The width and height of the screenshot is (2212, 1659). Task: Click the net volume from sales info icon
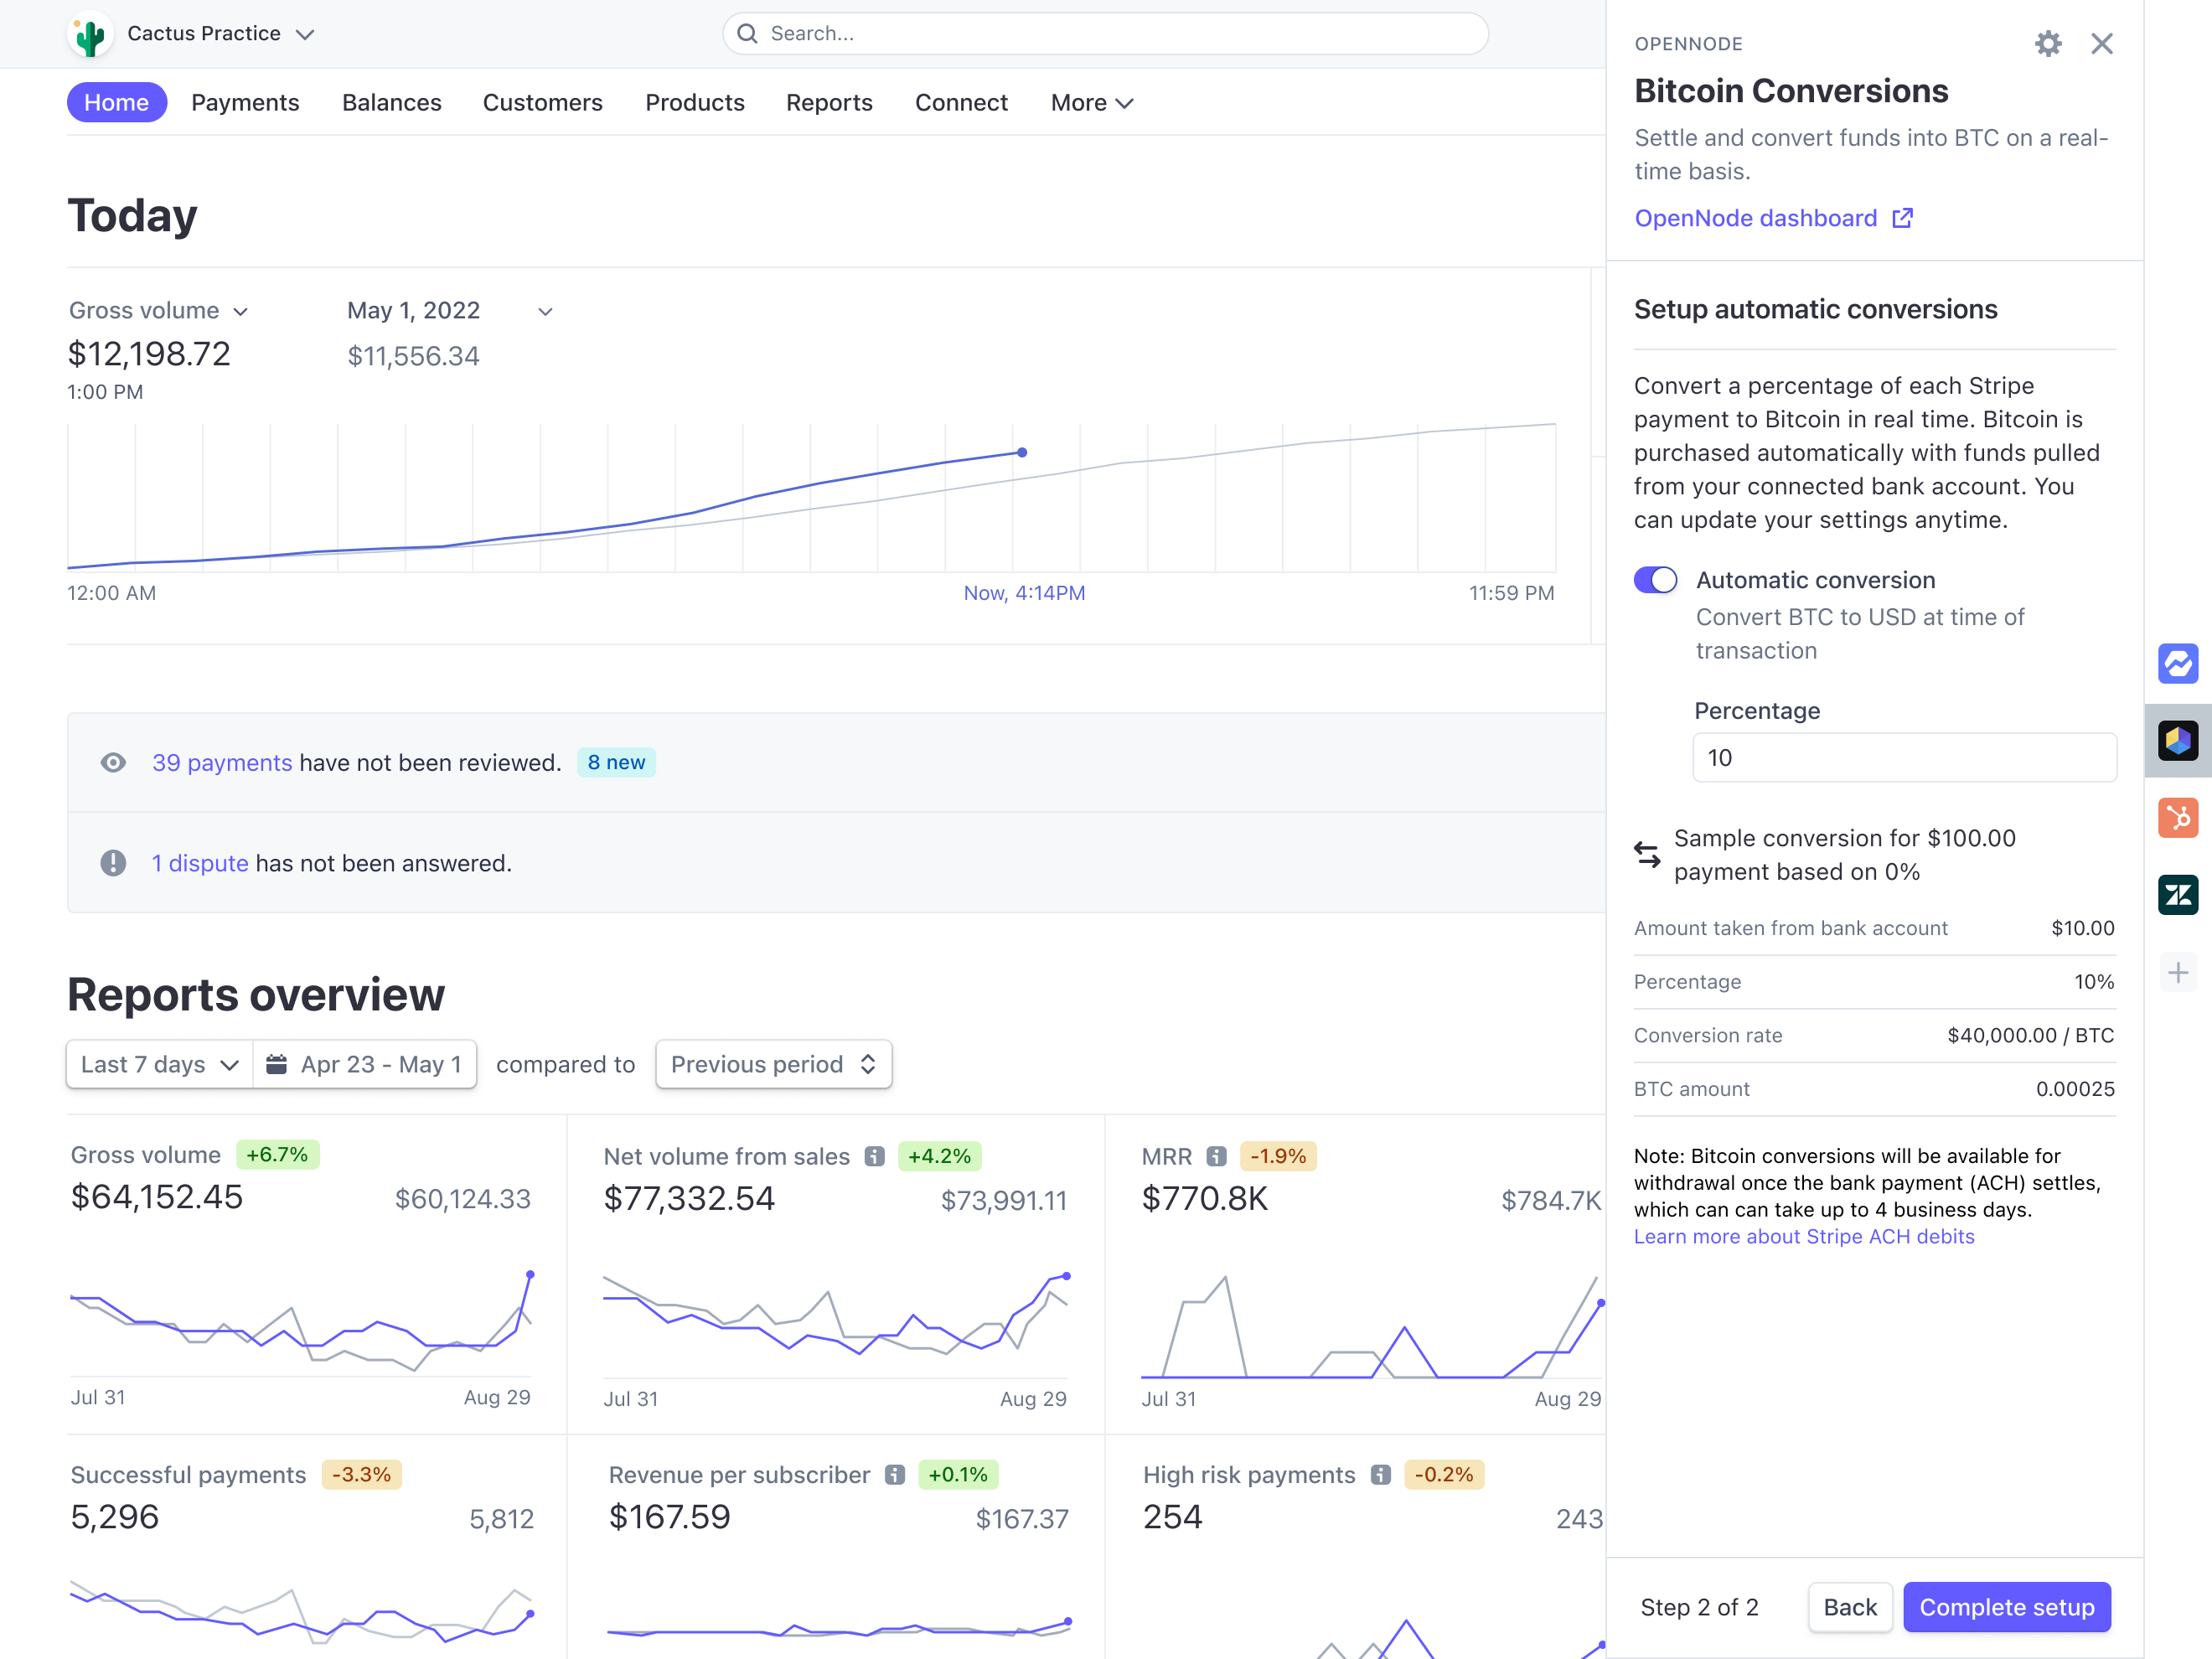click(875, 1156)
